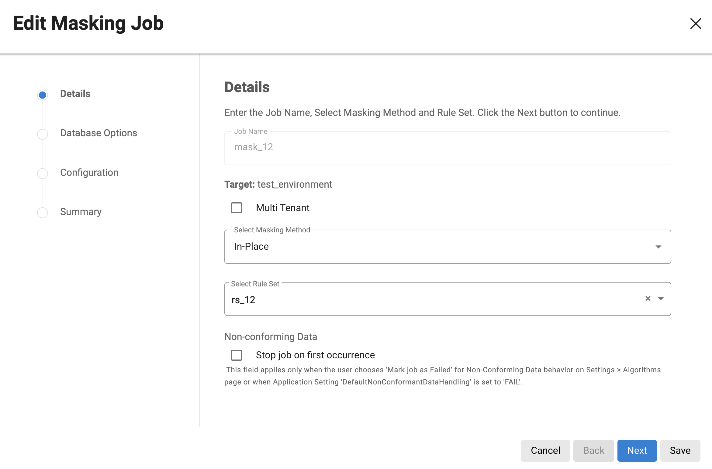Image resolution: width=712 pixels, height=469 pixels.
Task: Click the Database Options step circle
Action: pos(43,134)
